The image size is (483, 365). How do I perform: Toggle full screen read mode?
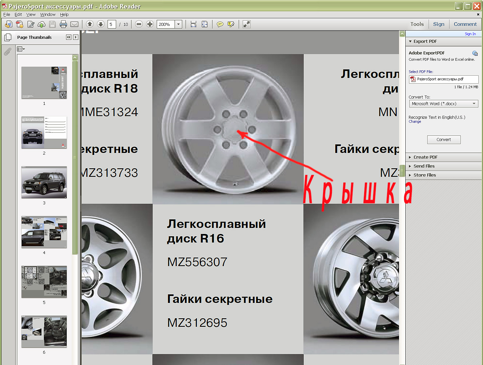[247, 24]
